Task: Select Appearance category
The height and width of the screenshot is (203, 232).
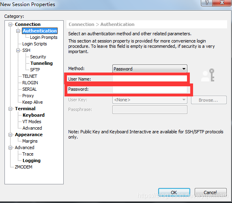Action: coord(29,135)
